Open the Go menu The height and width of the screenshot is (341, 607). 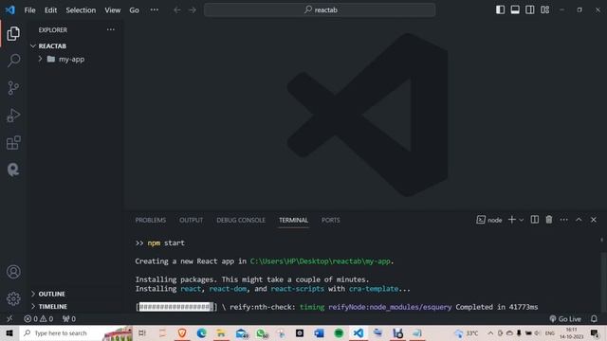click(134, 10)
